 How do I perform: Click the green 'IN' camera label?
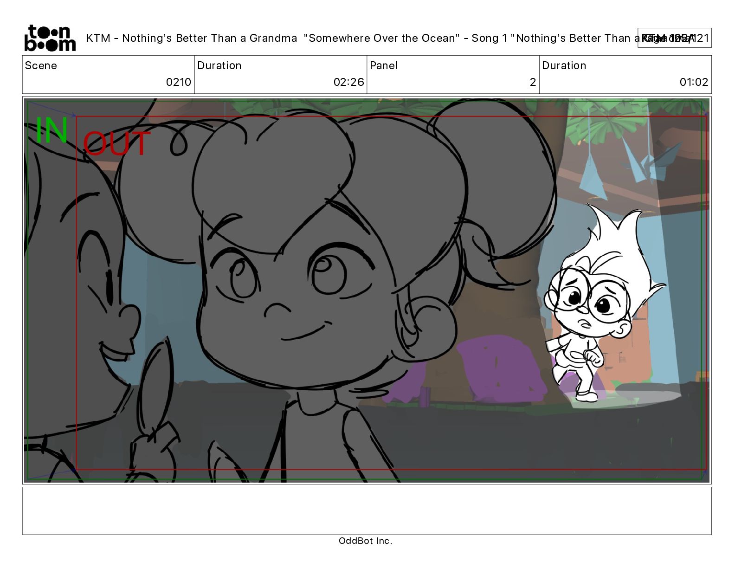[x=52, y=130]
